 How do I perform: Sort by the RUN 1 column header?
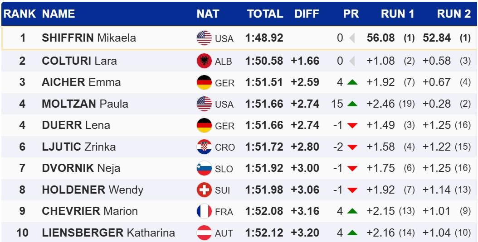pos(397,14)
